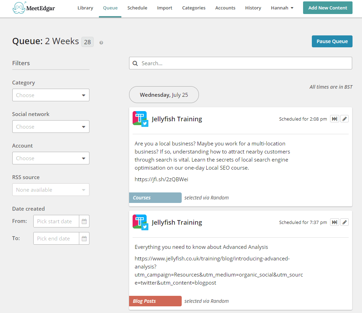The width and height of the screenshot is (362, 313).
Task: Click the help question mark beside queue count
Action: (x=101, y=43)
